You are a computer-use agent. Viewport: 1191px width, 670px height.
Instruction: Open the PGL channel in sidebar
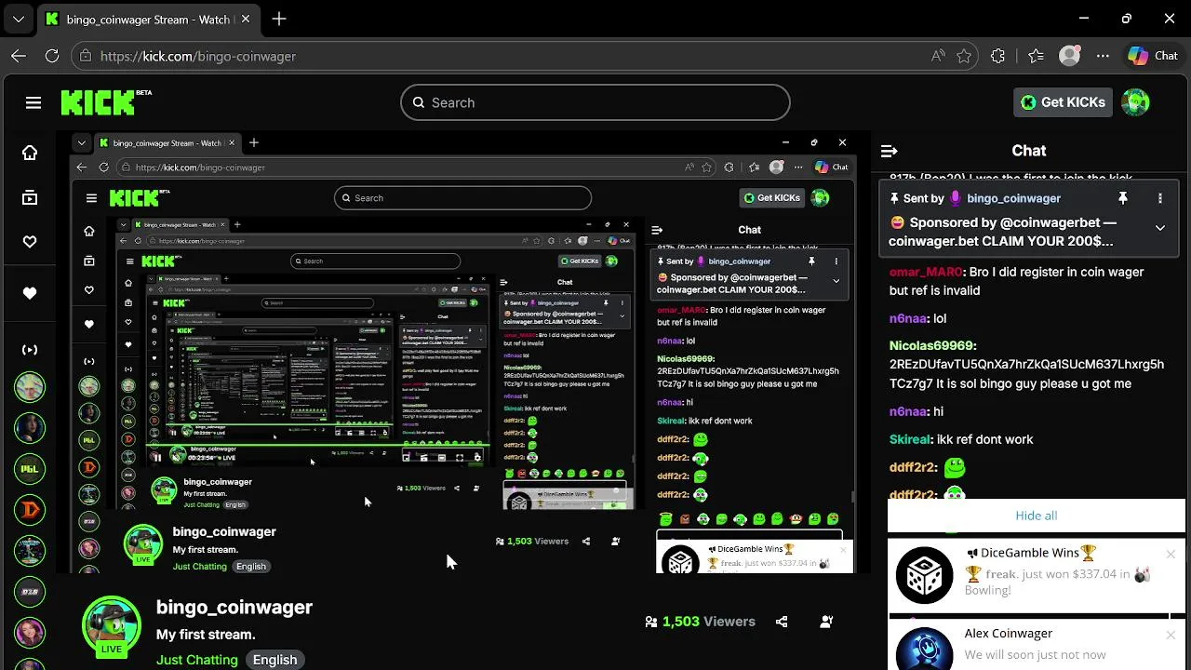click(30, 469)
